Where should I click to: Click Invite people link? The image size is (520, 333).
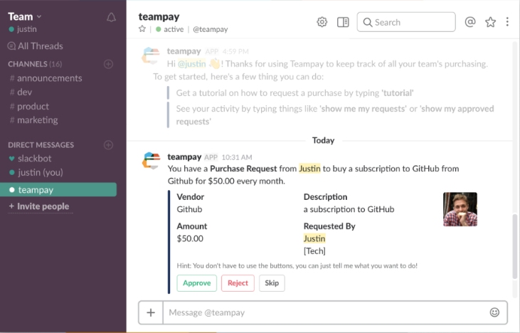coord(39,206)
